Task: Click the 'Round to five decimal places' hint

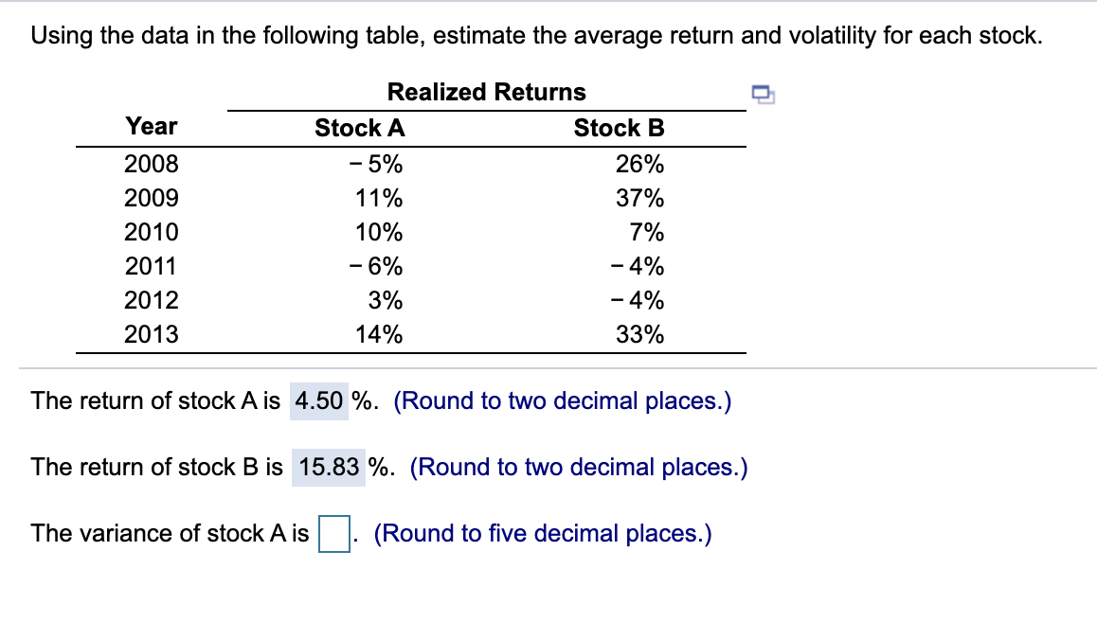Action: click(543, 534)
